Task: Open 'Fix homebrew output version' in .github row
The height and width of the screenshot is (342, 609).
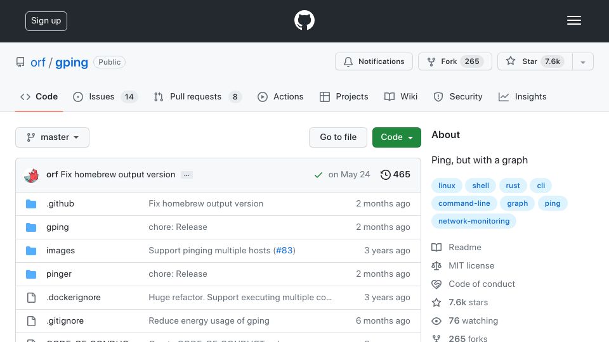Action: (206, 203)
